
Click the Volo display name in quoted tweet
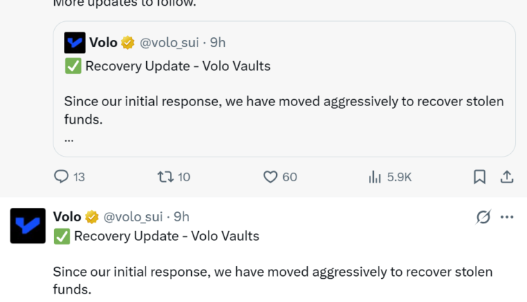point(103,43)
